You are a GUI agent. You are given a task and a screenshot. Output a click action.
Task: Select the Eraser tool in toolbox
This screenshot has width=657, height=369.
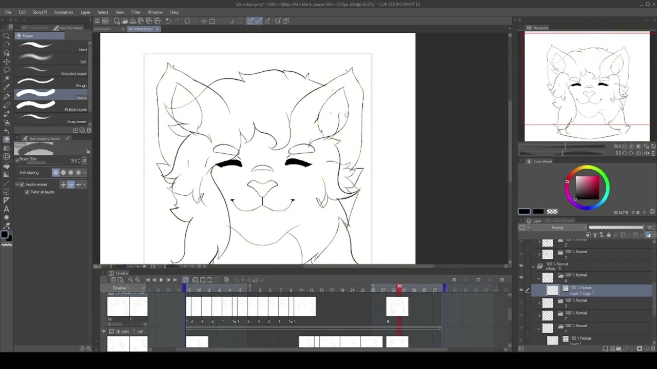[x=7, y=139]
